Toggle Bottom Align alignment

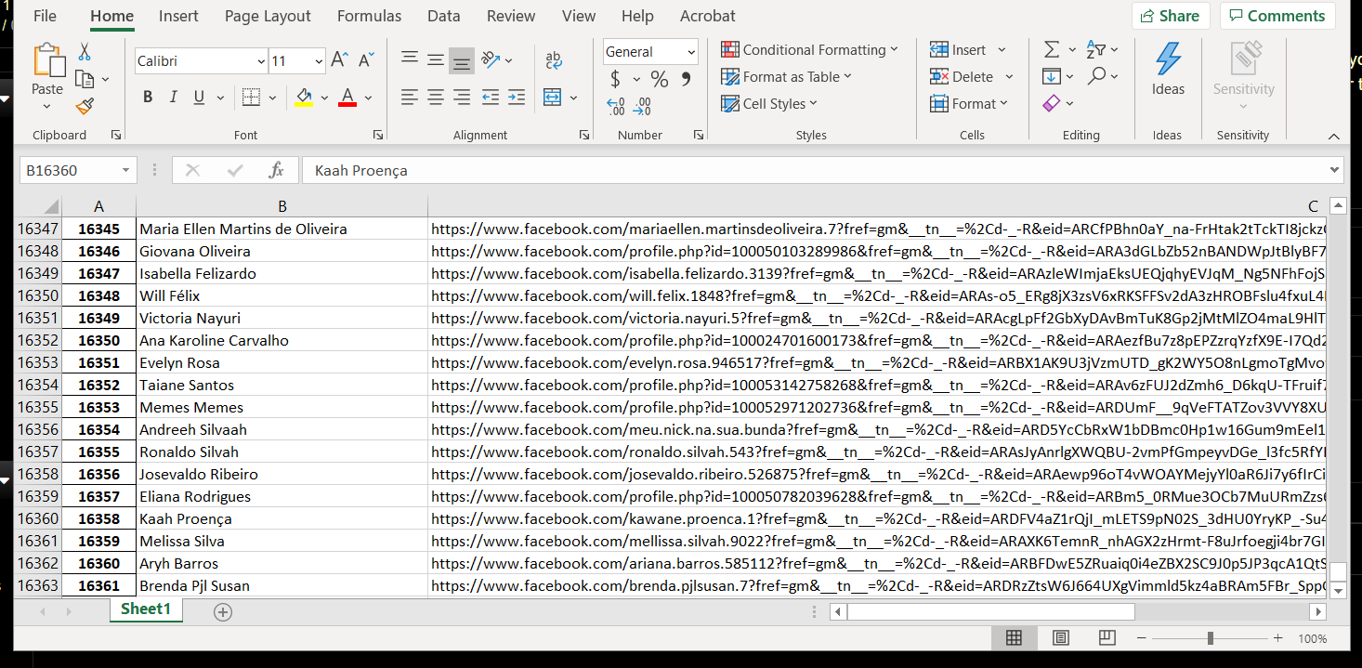[x=462, y=60]
